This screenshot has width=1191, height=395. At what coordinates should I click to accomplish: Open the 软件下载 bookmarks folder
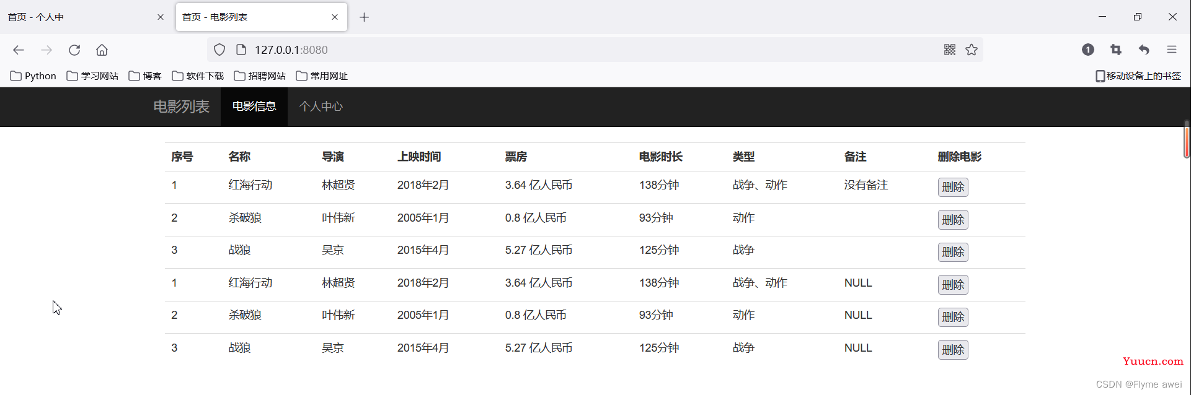pyautogui.click(x=198, y=76)
